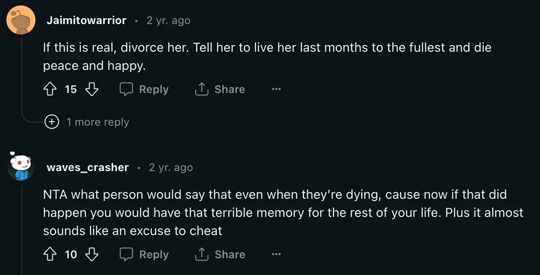Open the overflow menu on waves_crasher's comment

[276, 254]
